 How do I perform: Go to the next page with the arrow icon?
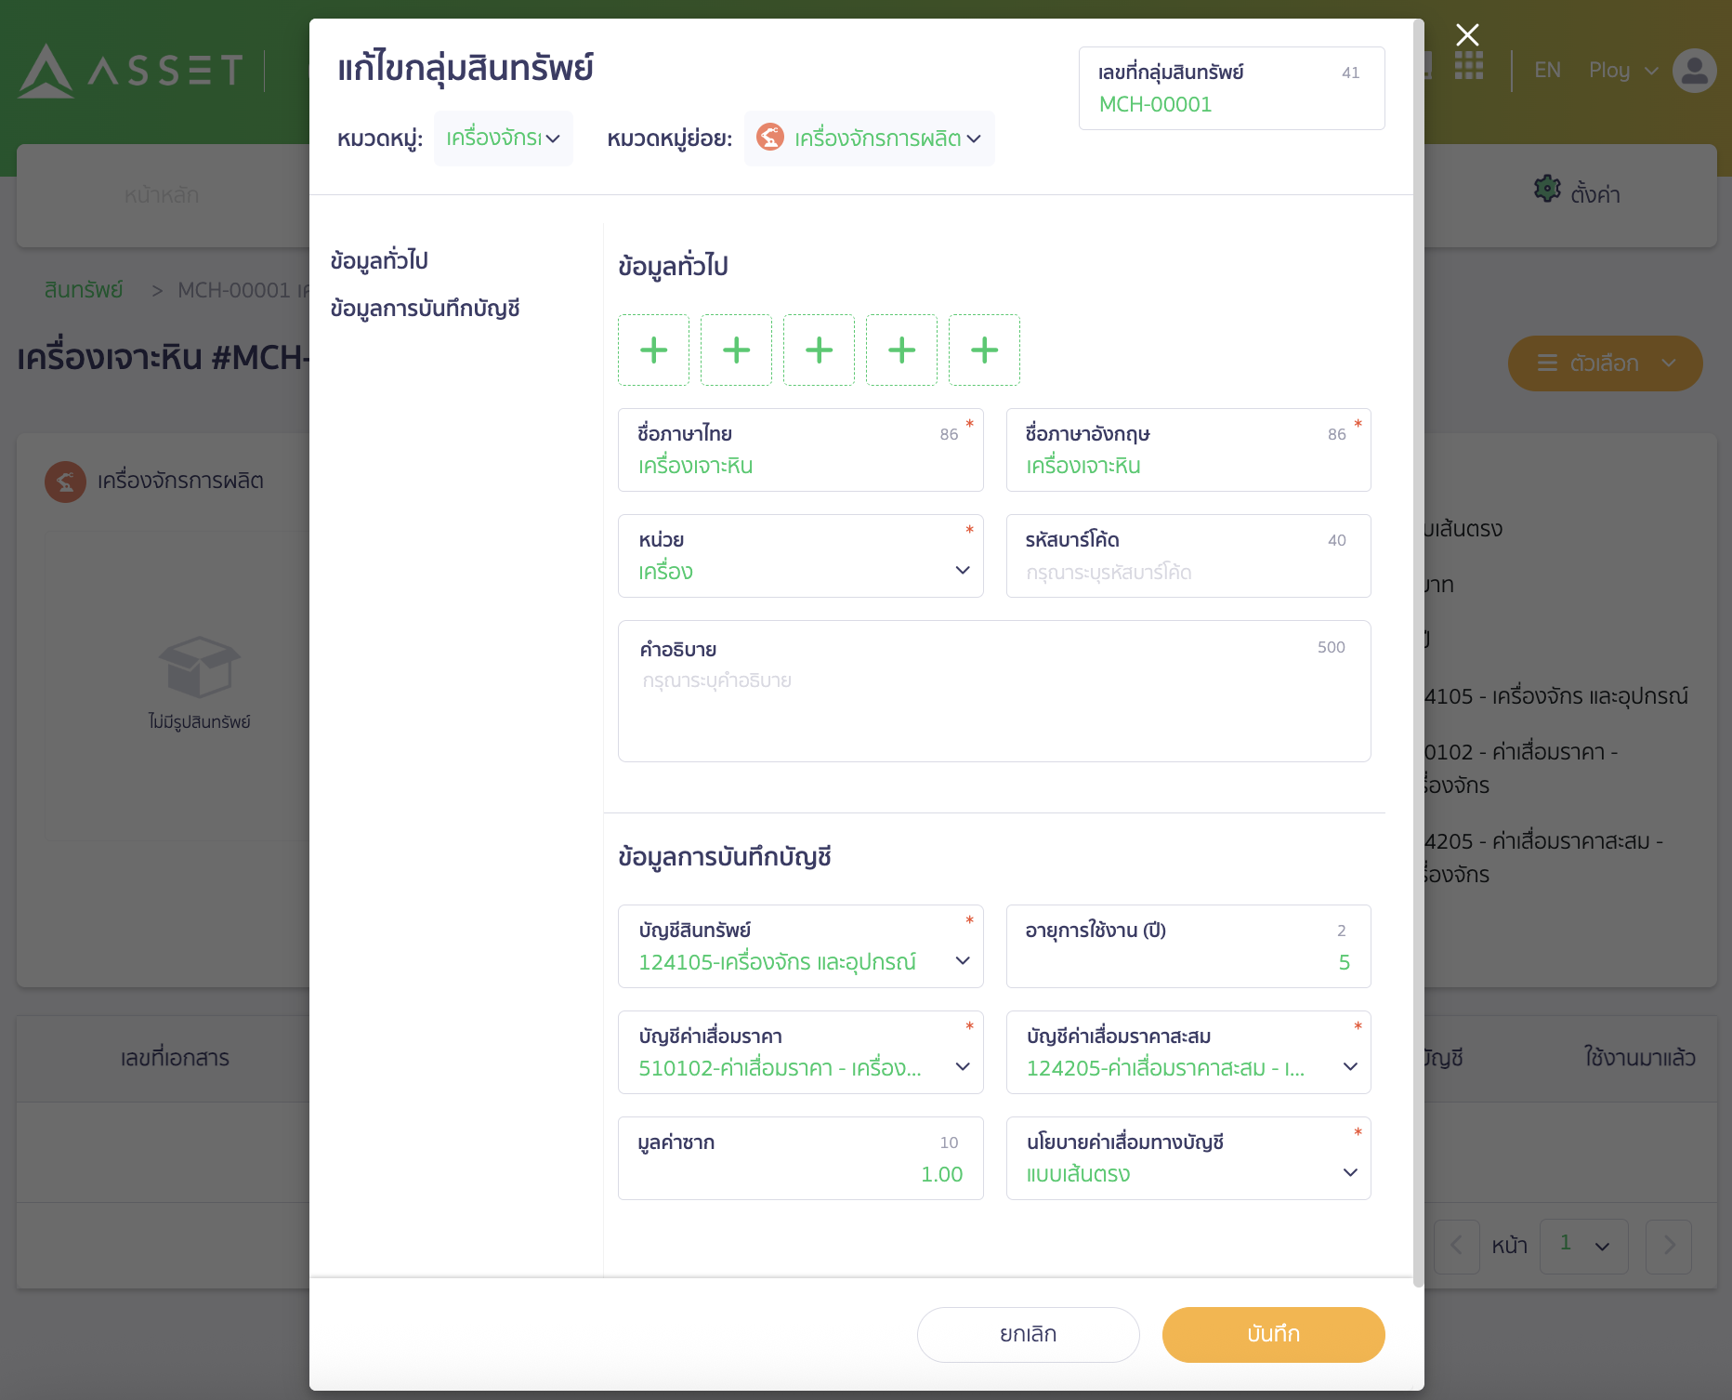(x=1669, y=1246)
